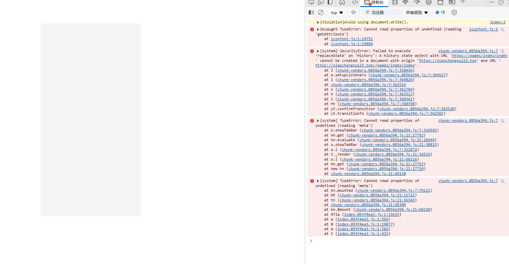
Task: Open the Welcome home tab icon
Action: click(x=342, y=2)
